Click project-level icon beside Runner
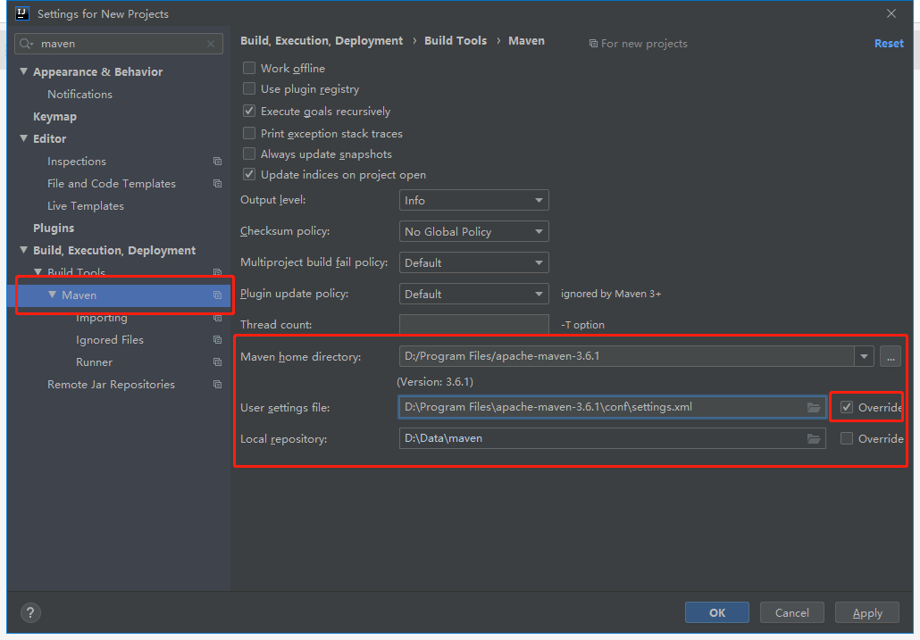920x640 pixels. pos(218,362)
